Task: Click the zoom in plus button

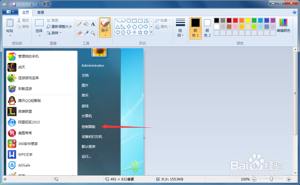Action: click(289, 179)
